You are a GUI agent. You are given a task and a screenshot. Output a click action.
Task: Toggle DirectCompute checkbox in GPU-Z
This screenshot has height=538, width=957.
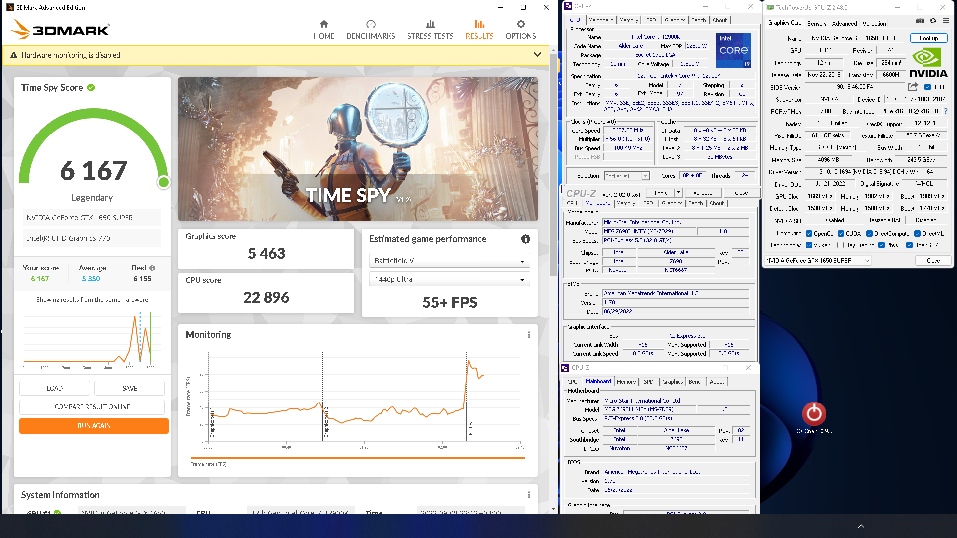pyautogui.click(x=869, y=234)
